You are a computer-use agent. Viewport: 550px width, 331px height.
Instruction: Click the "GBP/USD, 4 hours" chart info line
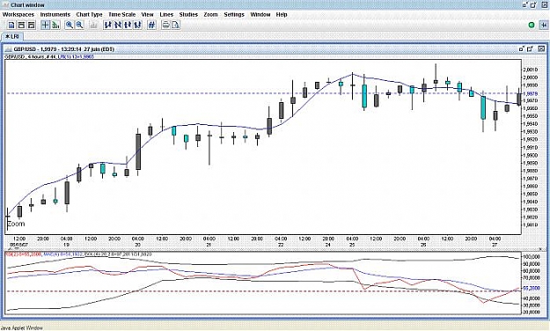tap(49, 56)
